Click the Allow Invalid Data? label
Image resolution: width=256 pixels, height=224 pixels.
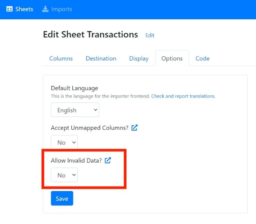tap(76, 161)
